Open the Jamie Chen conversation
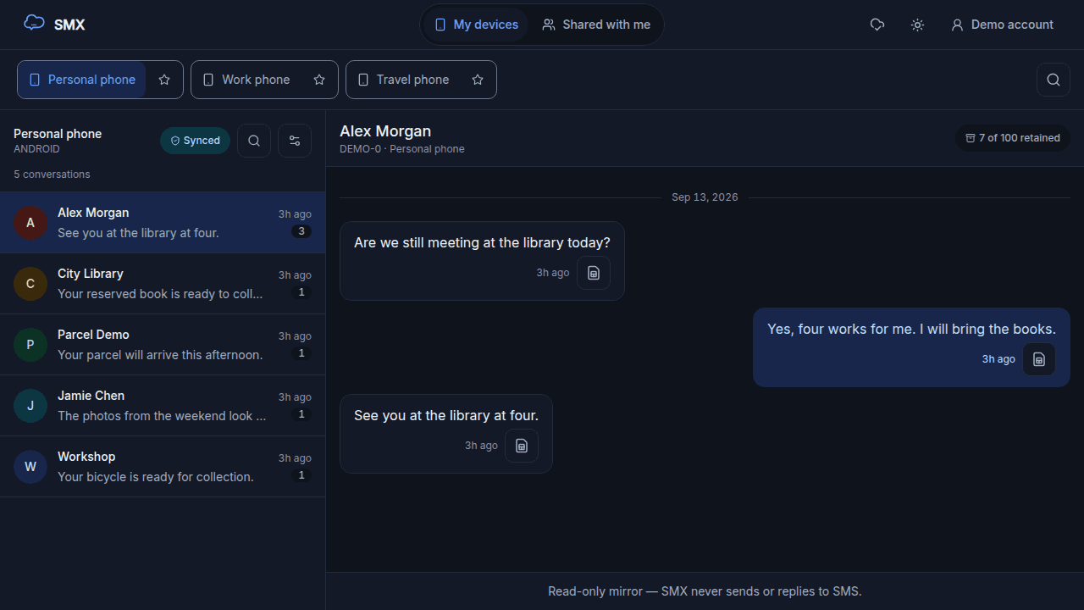 point(163,406)
